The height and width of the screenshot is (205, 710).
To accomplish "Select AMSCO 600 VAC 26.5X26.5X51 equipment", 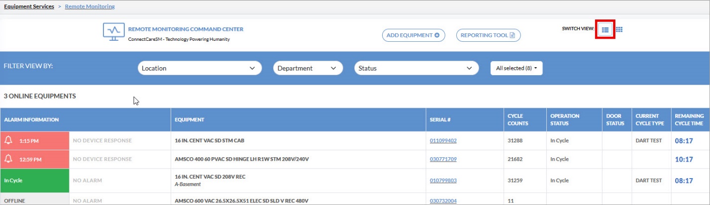I will coord(242,201).
